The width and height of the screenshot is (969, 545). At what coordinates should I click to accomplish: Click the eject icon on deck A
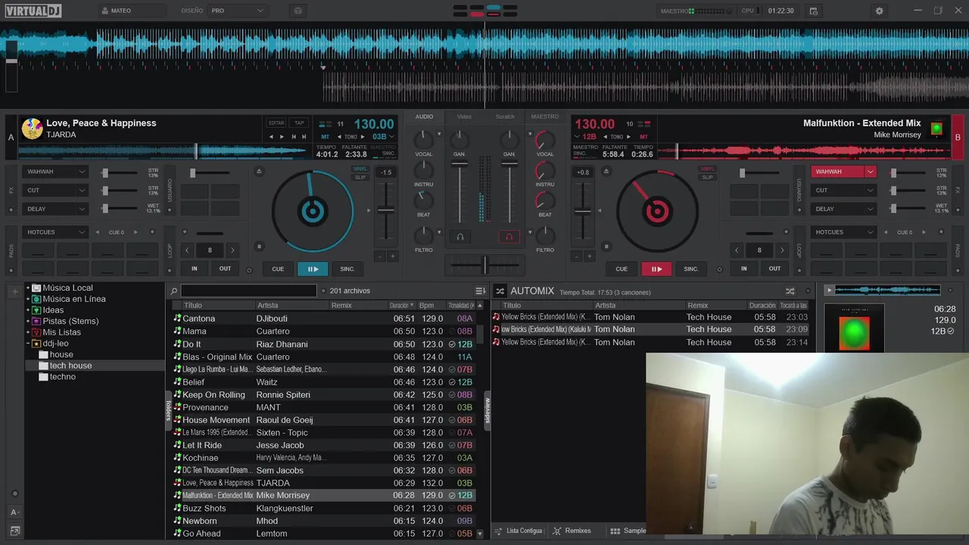pyautogui.click(x=259, y=171)
